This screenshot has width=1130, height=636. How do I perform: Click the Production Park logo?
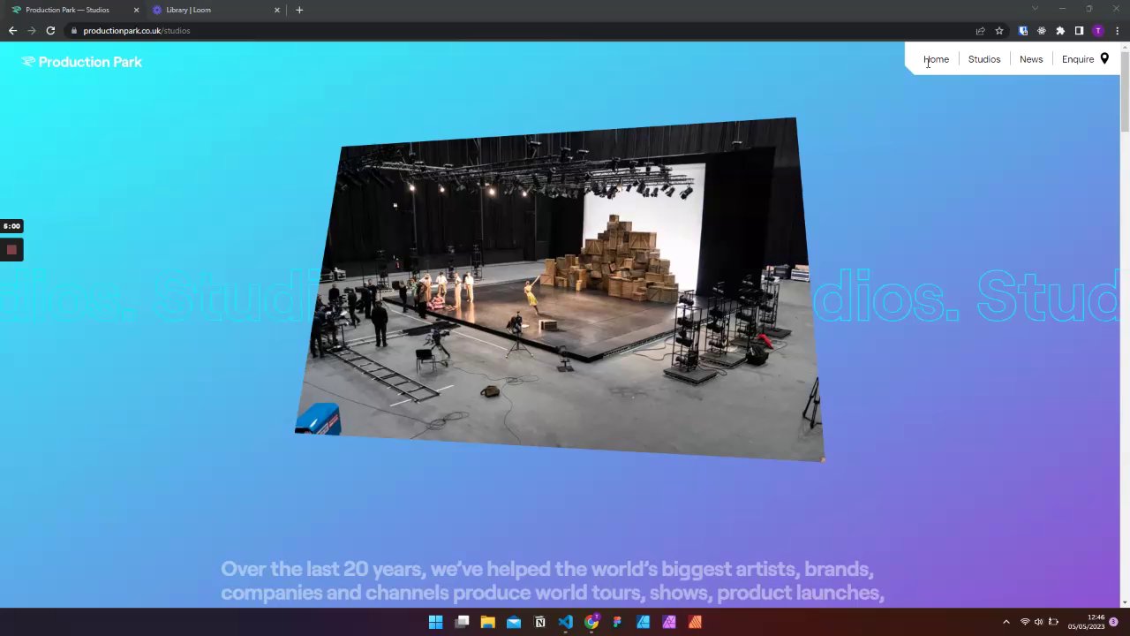click(81, 62)
